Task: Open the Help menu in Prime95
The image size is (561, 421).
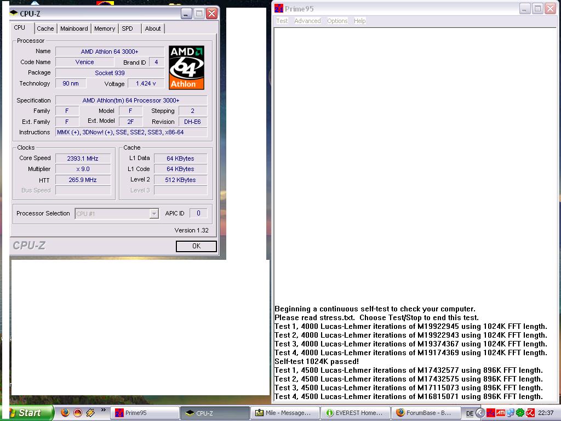Action: pyautogui.click(x=360, y=21)
